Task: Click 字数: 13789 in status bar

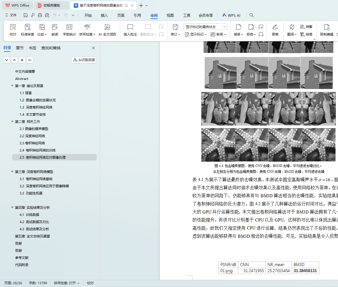Action: pyautogui.click(x=38, y=283)
